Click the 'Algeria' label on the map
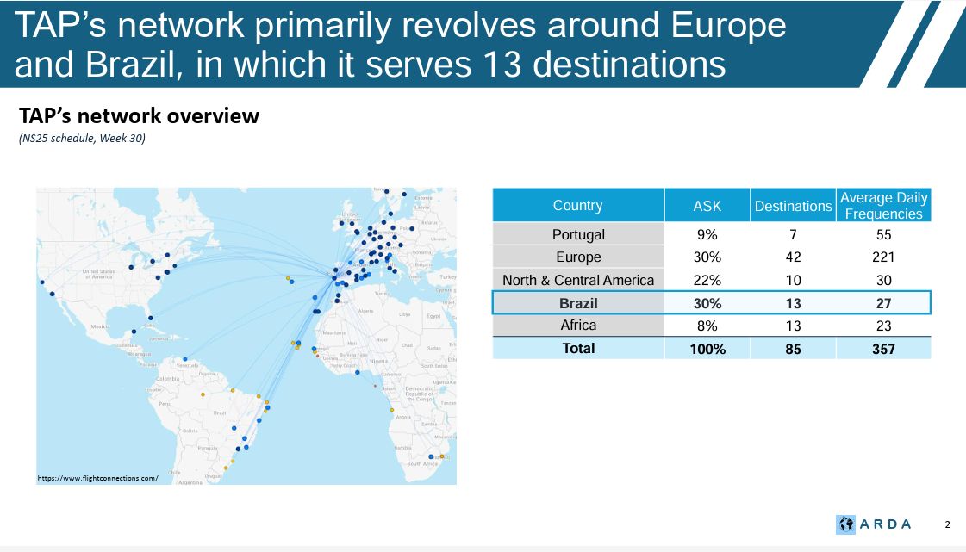Image resolution: width=966 pixels, height=552 pixels. point(366,311)
